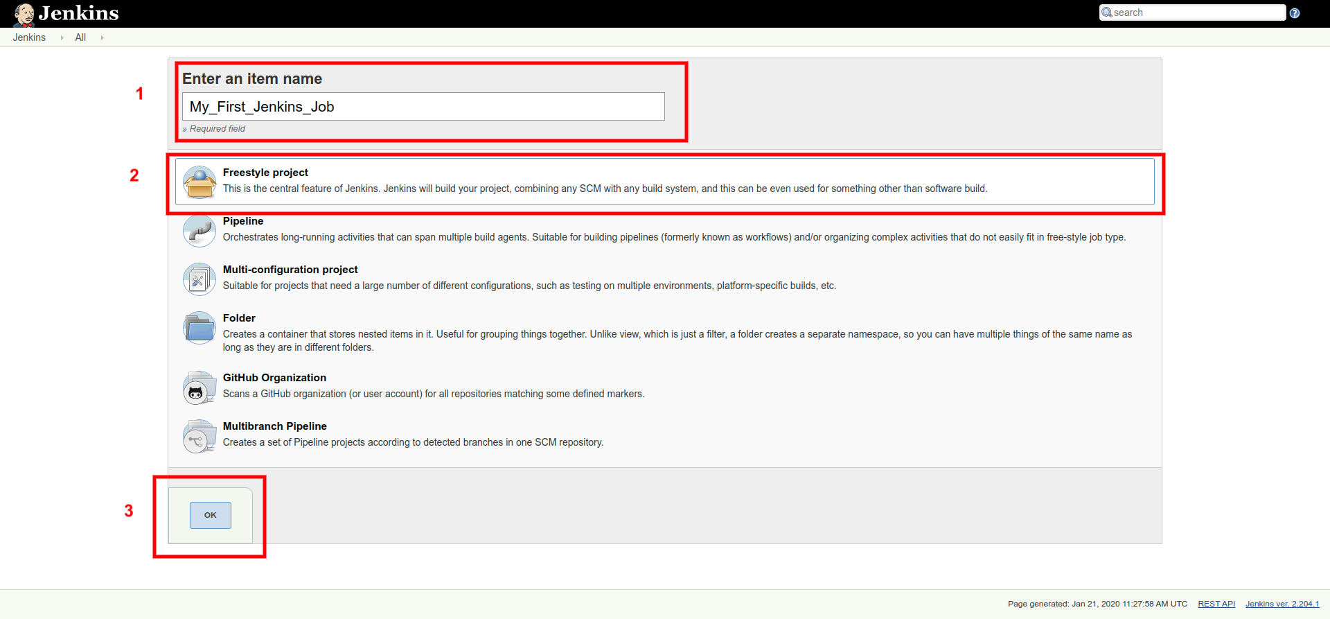The height and width of the screenshot is (619, 1330).
Task: Click the Jenkins title text in header
Action: click(x=79, y=13)
